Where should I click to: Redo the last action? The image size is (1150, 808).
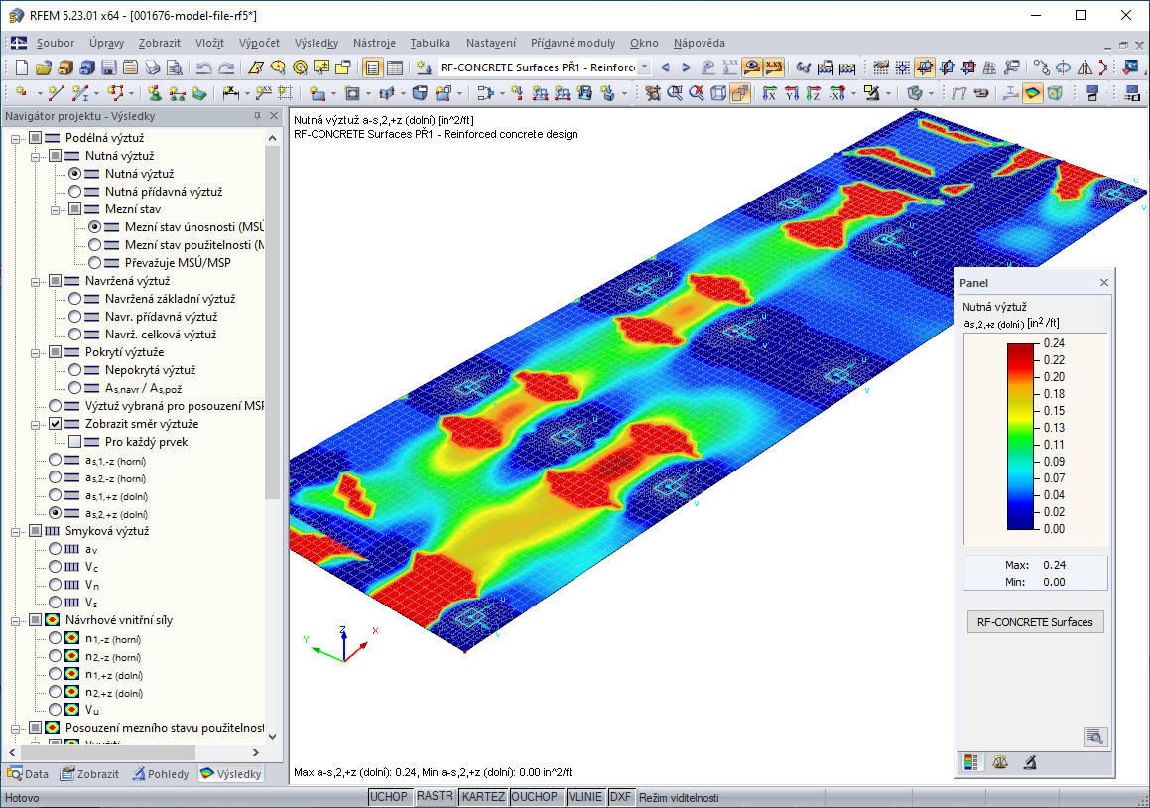pos(226,68)
